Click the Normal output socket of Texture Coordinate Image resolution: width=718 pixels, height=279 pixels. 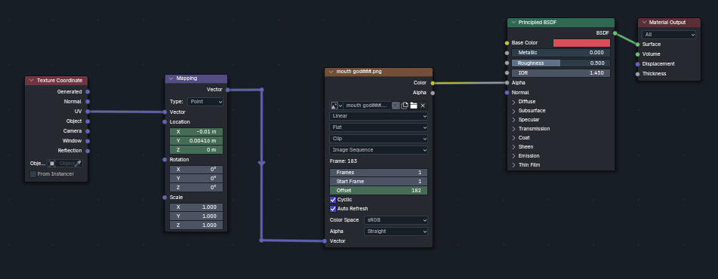click(88, 102)
